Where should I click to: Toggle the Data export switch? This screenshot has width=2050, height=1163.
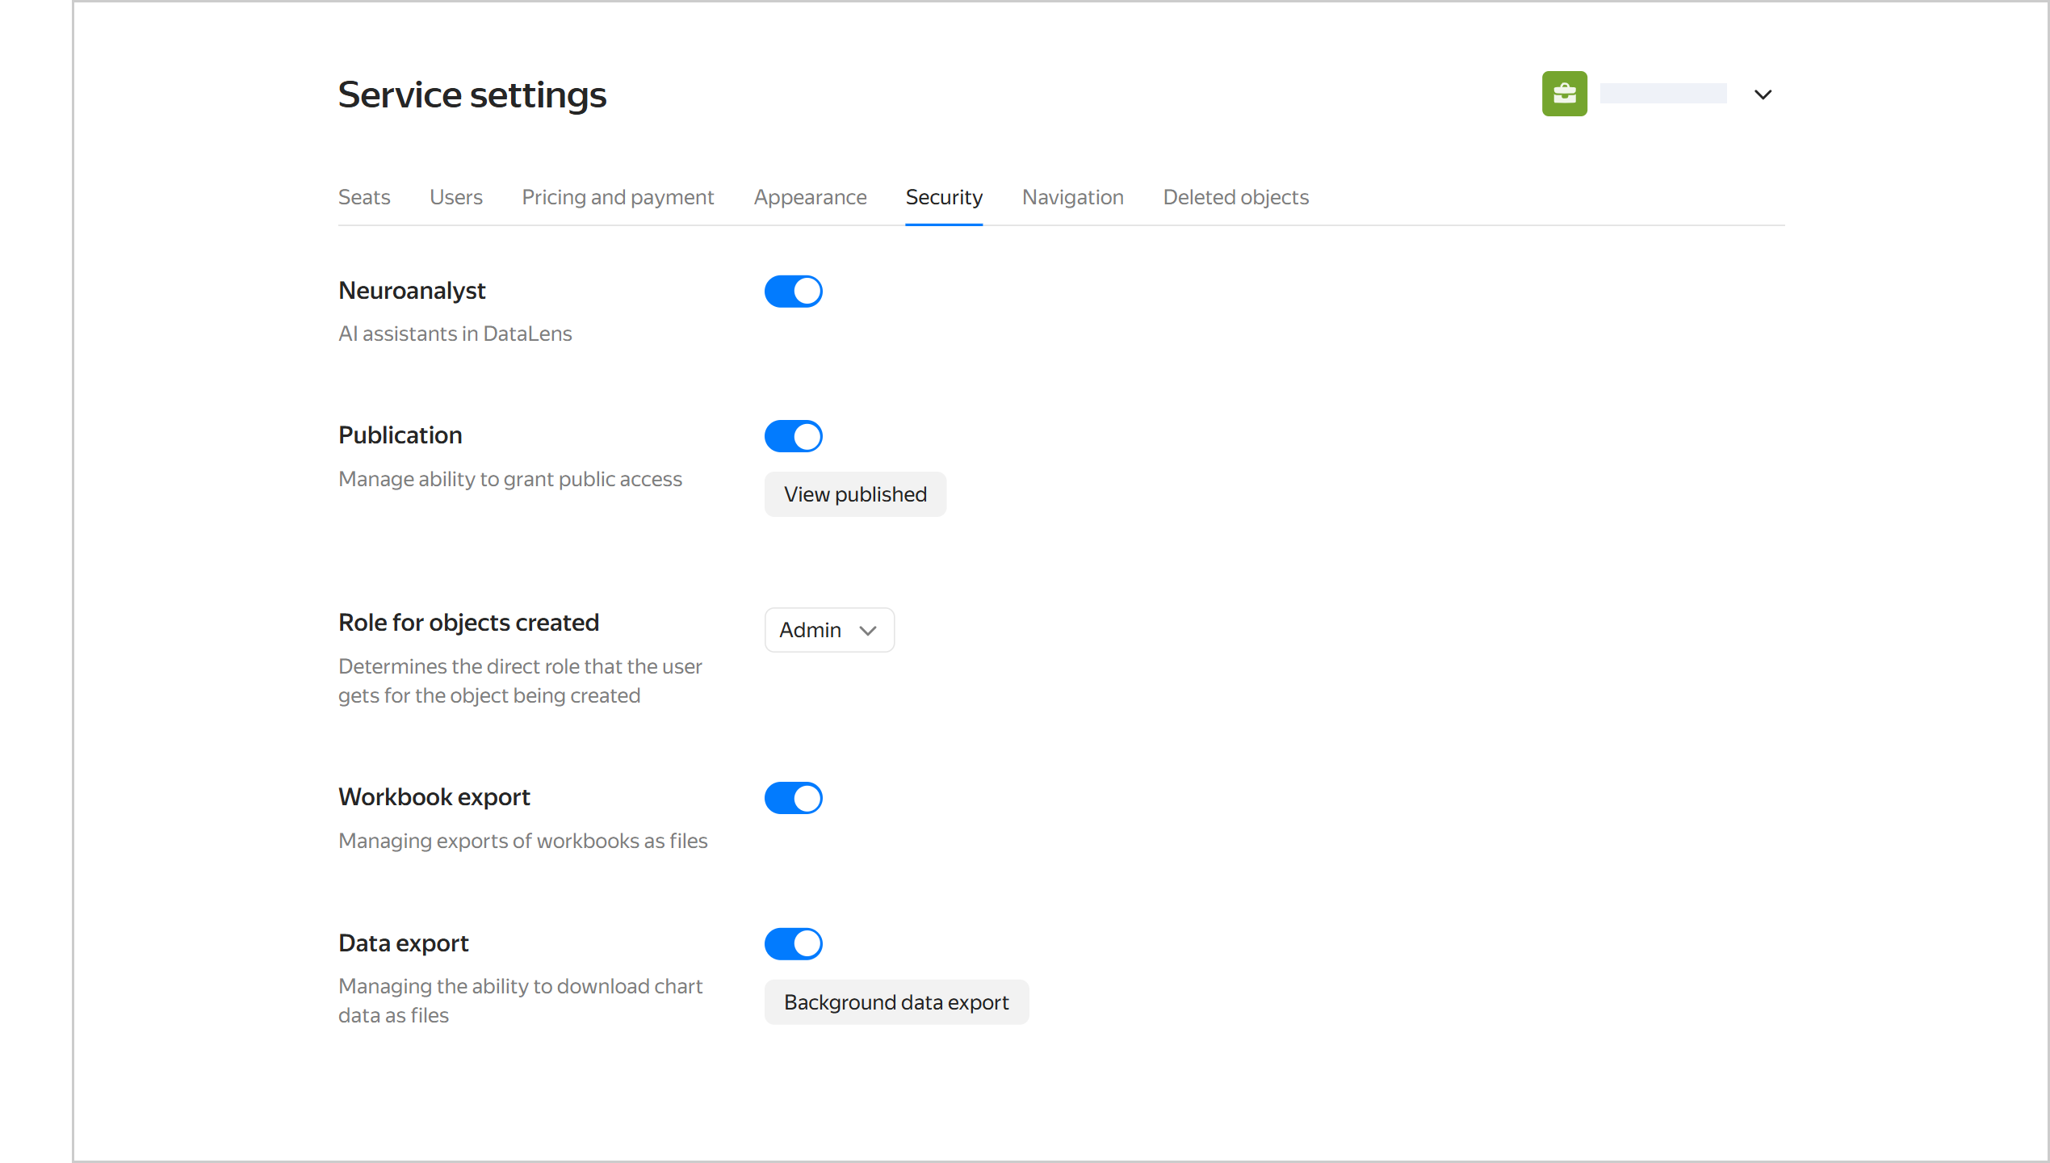pos(793,943)
